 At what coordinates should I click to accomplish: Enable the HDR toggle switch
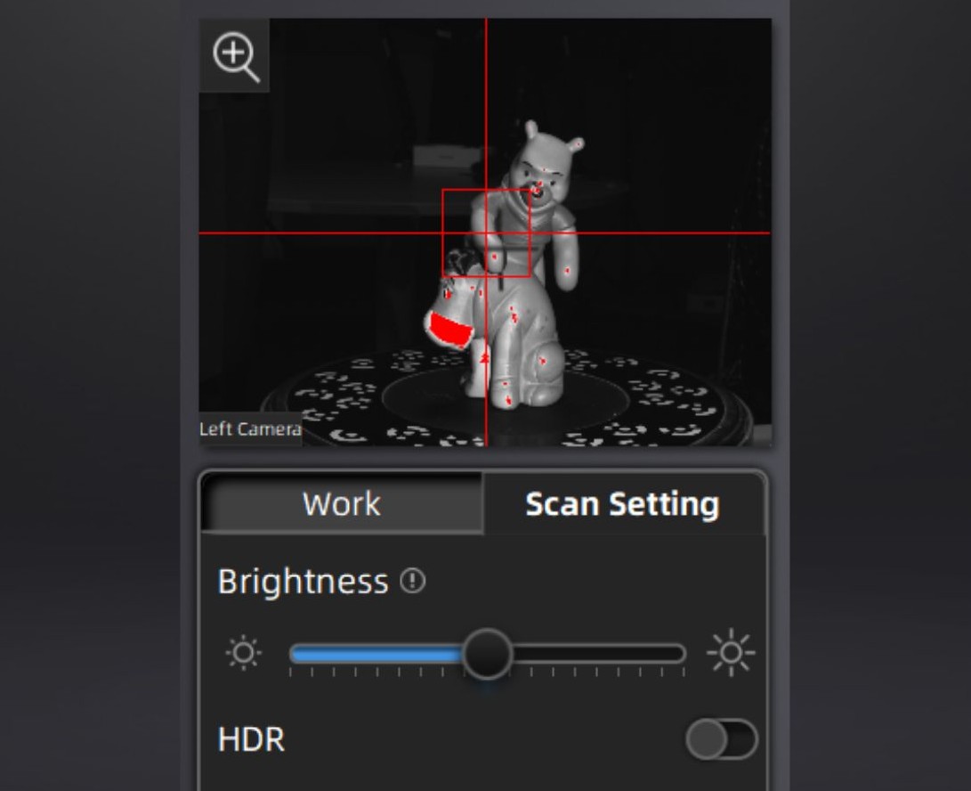pos(722,739)
